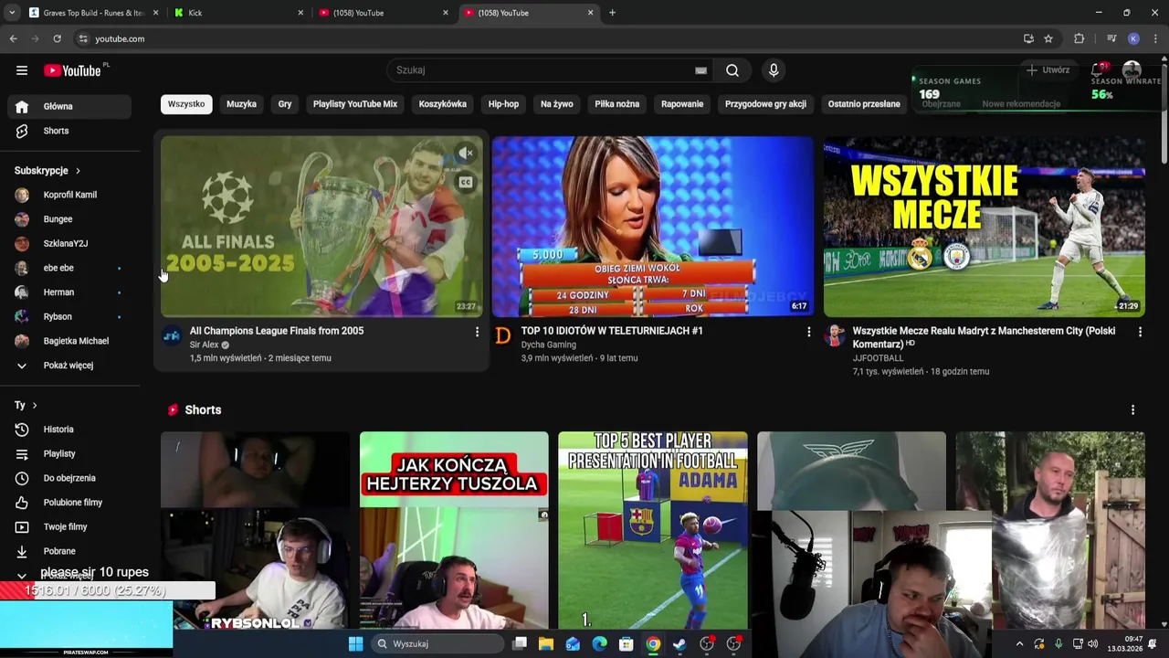Open Shorts in the sidebar

pos(69,131)
